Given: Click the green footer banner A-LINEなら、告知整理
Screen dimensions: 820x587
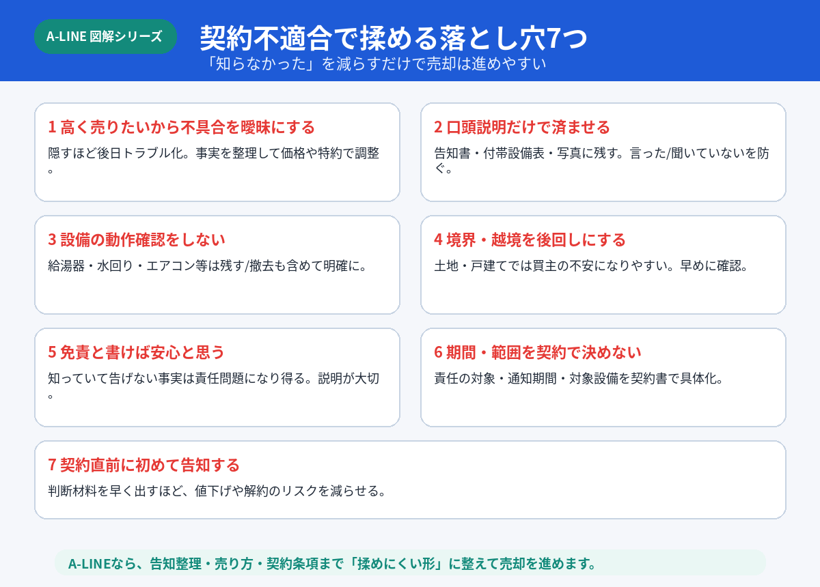Looking at the screenshot, I should pyautogui.click(x=410, y=563).
